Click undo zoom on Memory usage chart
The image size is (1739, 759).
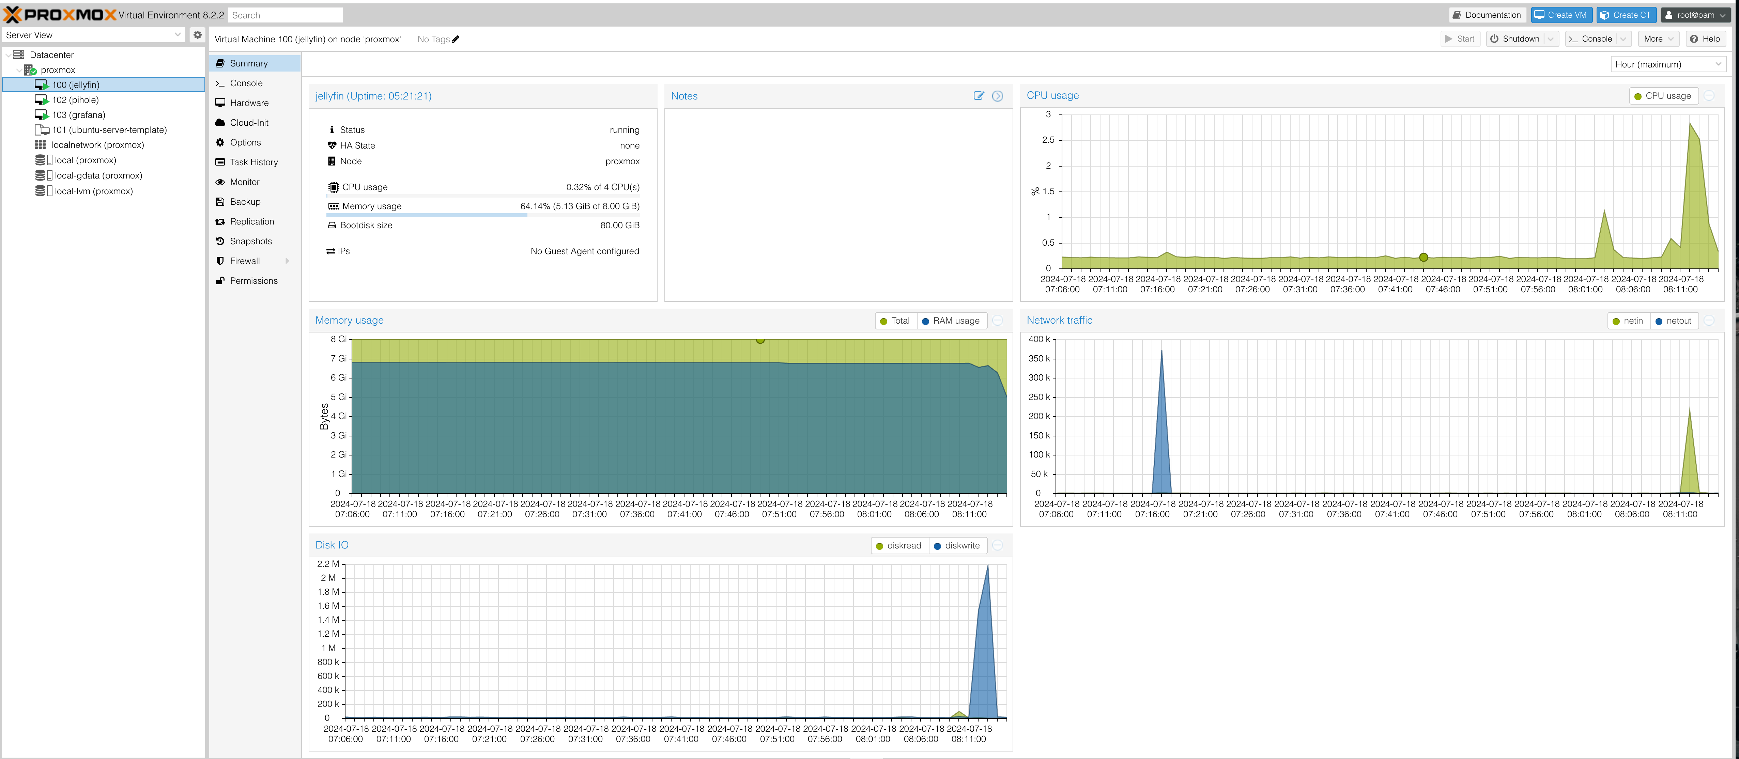coord(998,321)
